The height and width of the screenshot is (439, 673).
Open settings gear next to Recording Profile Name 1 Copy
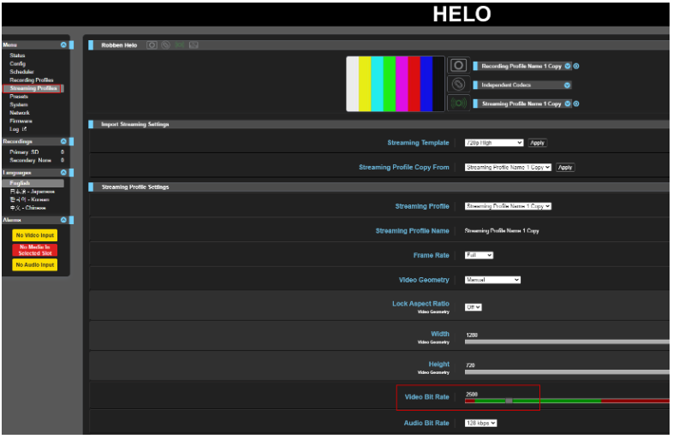coord(576,66)
